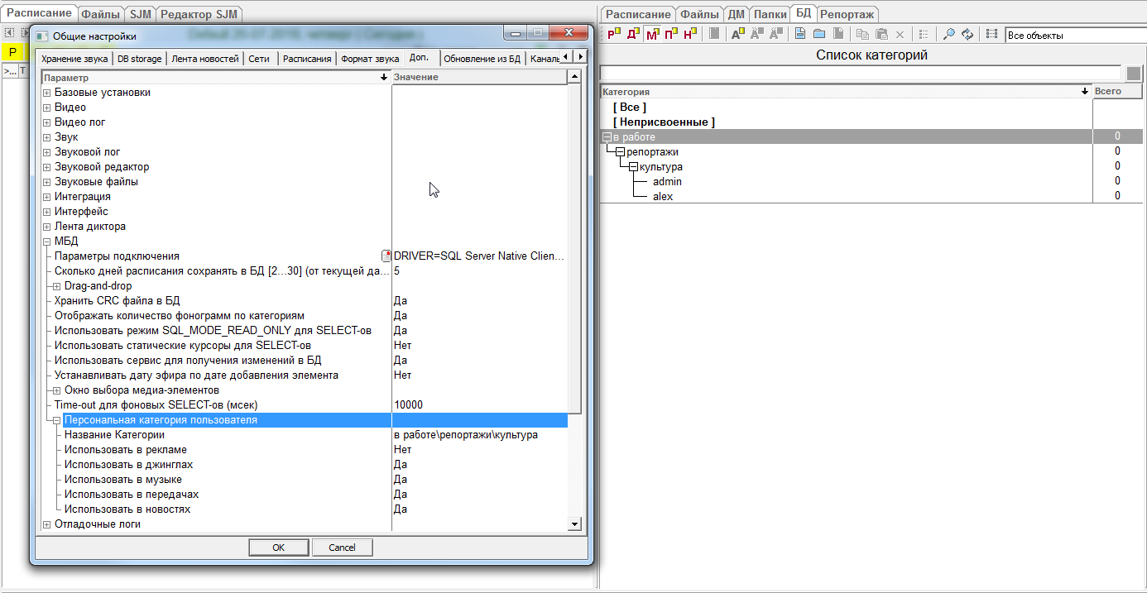1147x593 pixels.
Task: Click the gray document icon right of the folder
Action: coord(838,34)
